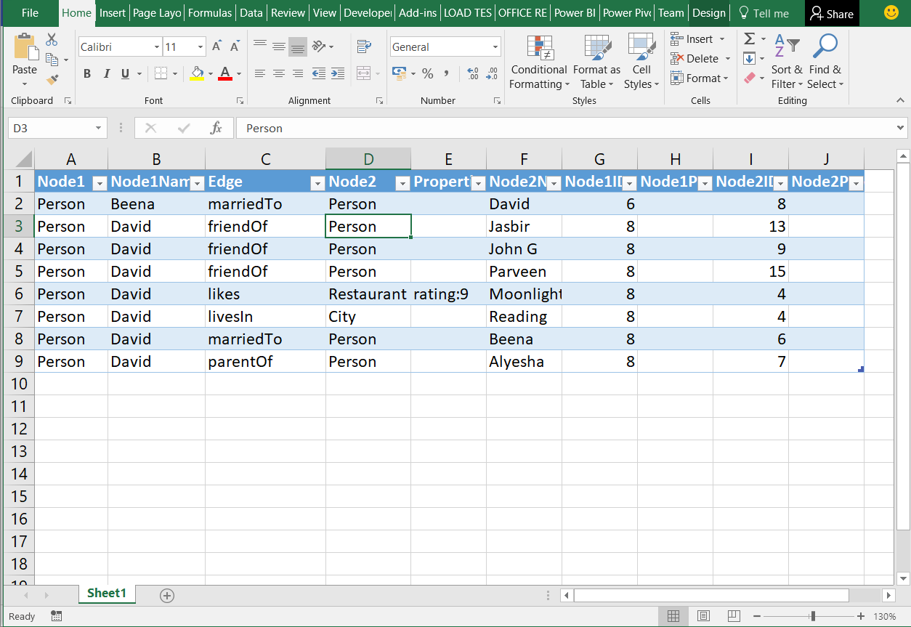This screenshot has height=627, width=911.
Task: Open the Data ribbon tab
Action: pos(251,12)
